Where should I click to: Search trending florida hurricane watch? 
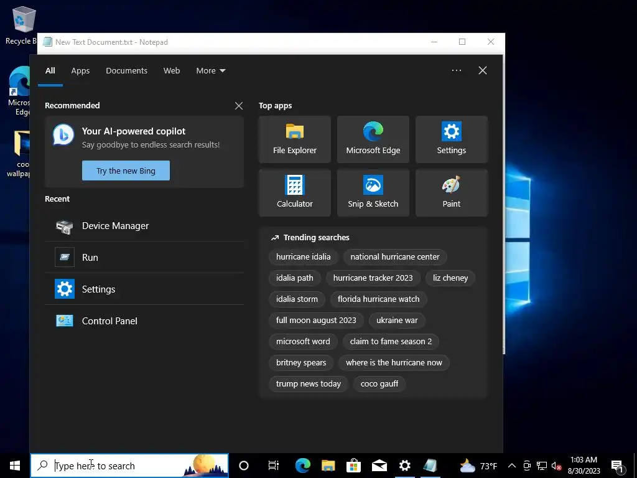(x=378, y=299)
